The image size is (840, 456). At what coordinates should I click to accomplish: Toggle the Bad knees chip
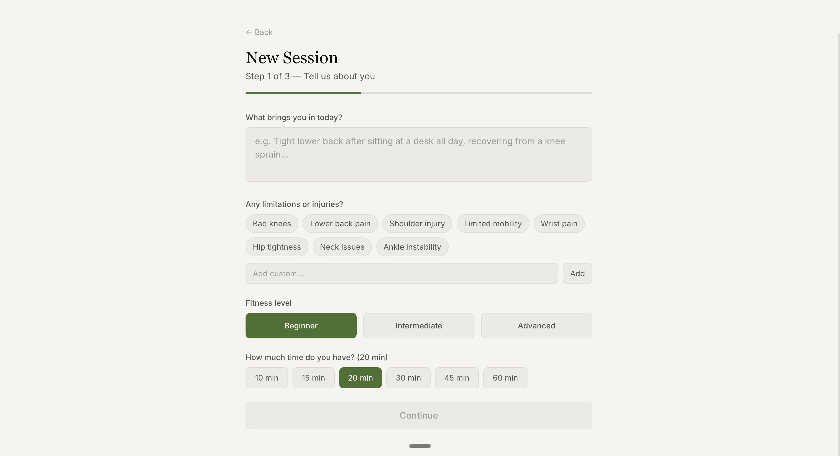(272, 224)
